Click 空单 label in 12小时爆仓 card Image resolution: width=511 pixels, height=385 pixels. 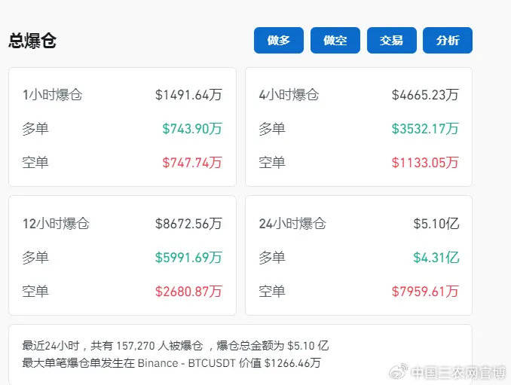coord(35,292)
